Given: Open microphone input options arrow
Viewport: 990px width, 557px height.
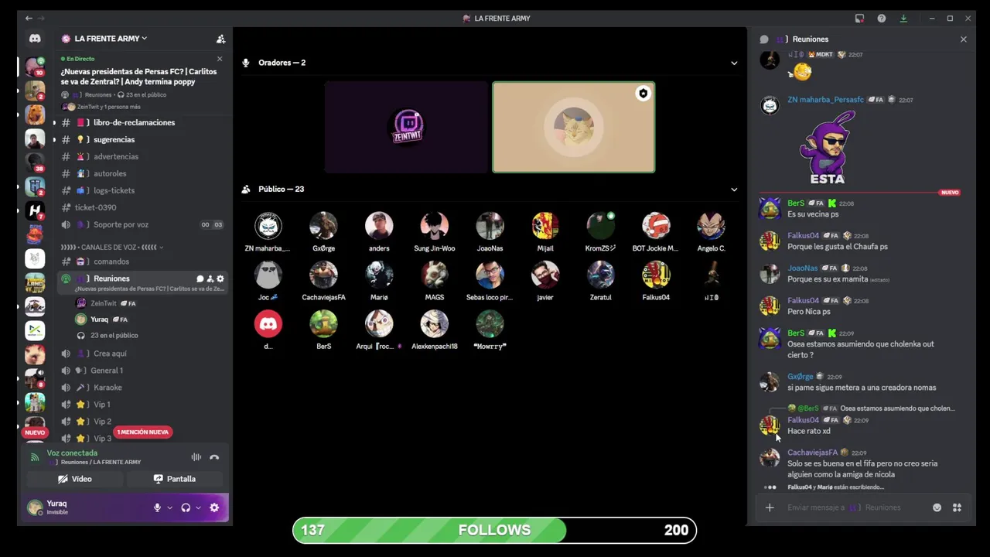Looking at the screenshot, I should pyautogui.click(x=169, y=507).
